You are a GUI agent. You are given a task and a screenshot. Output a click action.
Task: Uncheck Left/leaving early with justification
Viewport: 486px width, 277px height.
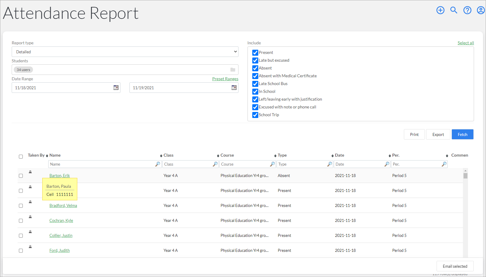point(255,99)
